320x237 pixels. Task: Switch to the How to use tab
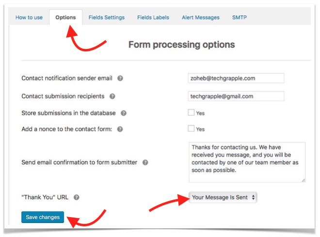tap(29, 17)
